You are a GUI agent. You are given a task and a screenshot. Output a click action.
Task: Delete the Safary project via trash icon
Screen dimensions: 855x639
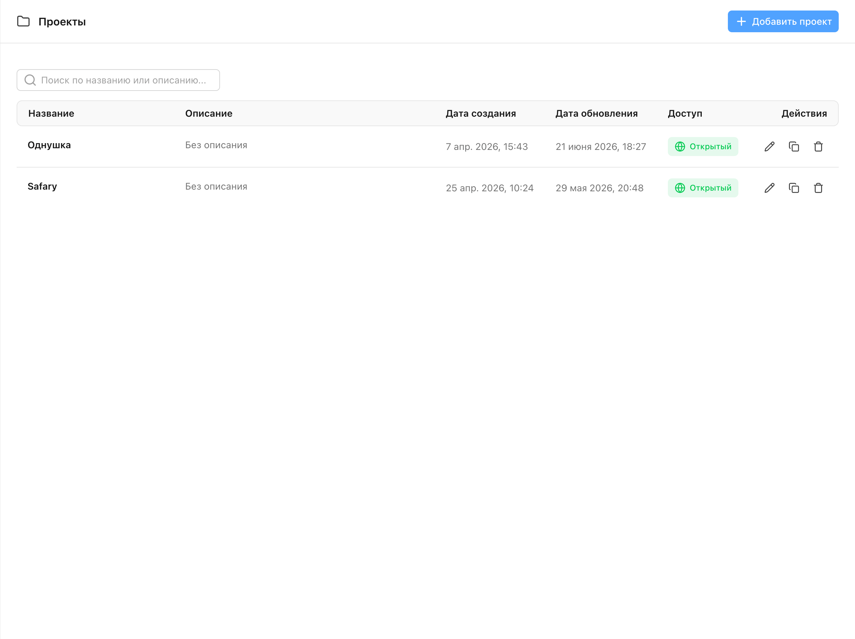[x=818, y=188]
